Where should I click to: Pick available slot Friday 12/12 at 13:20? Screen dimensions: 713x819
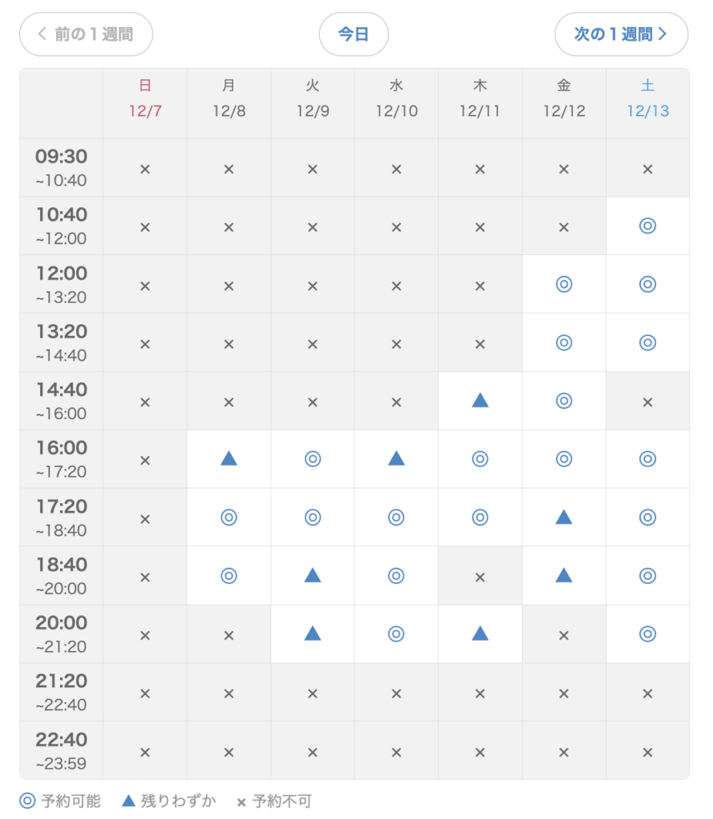(x=564, y=342)
